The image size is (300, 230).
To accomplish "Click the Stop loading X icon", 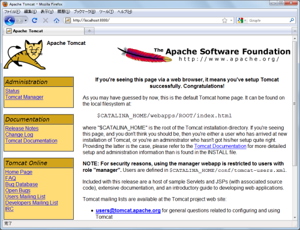I will tap(46, 20).
